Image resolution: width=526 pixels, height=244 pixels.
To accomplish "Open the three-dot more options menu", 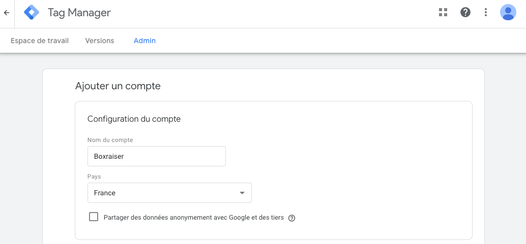I will coord(486,12).
